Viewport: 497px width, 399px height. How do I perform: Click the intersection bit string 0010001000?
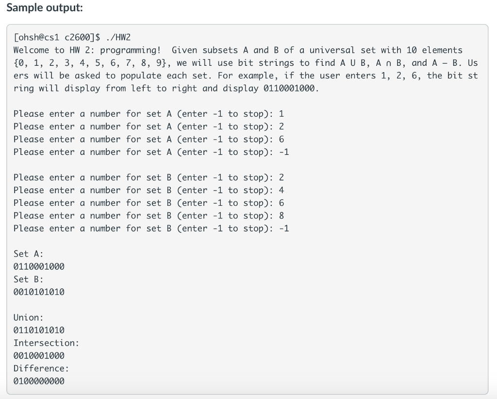[39, 356]
